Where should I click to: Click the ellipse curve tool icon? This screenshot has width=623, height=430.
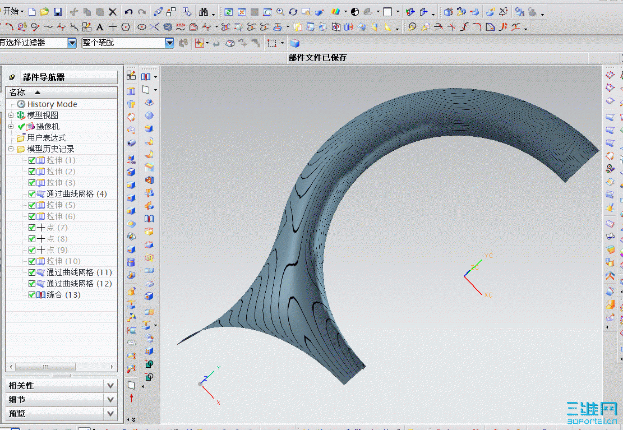coord(142,27)
